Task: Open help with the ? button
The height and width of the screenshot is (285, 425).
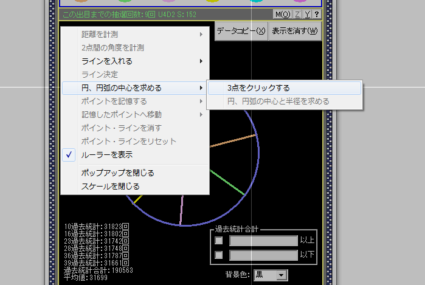Action: point(317,15)
